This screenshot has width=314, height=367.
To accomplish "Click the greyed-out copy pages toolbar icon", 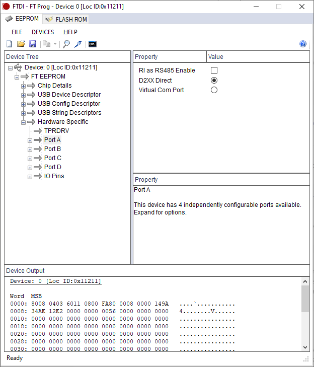I will (47, 44).
